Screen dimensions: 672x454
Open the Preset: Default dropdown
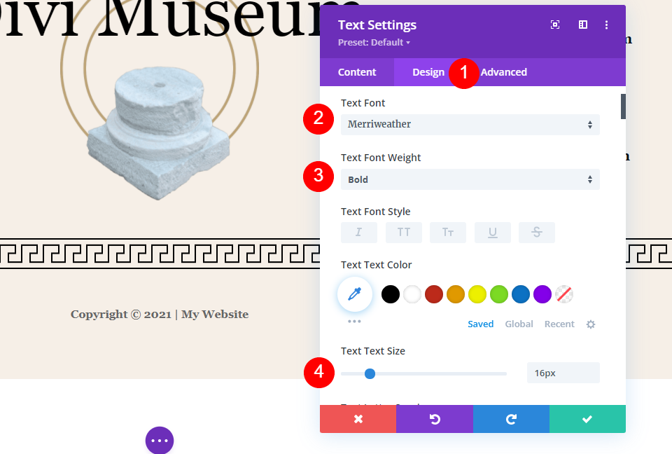pyautogui.click(x=374, y=43)
